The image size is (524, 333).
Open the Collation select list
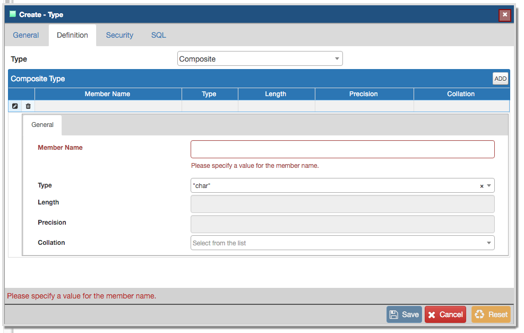click(x=342, y=243)
